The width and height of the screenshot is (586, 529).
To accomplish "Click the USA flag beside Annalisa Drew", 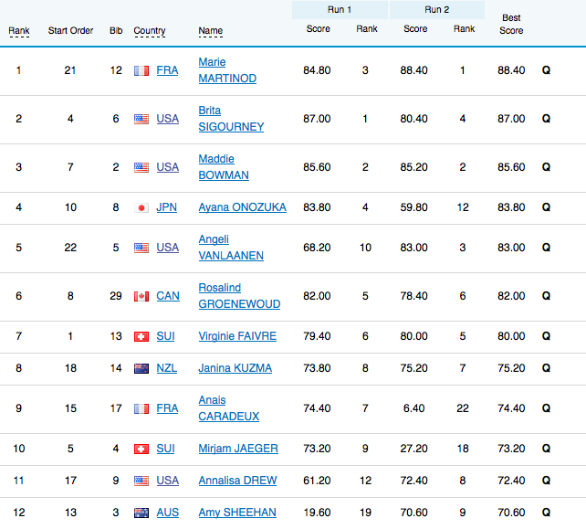I will point(141,481).
